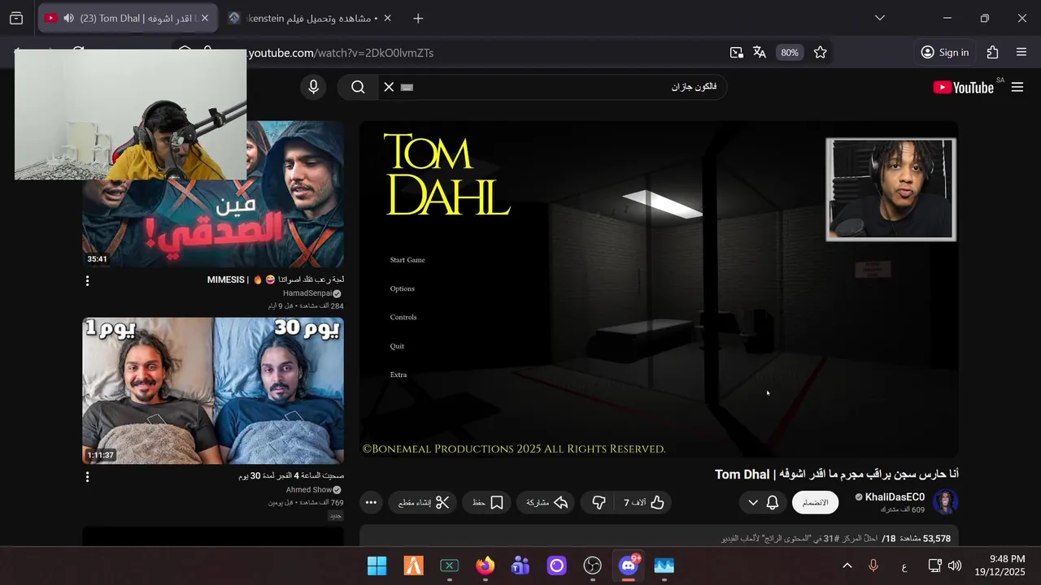Visit the Ahmed Show channel link
1041x585 pixels.
click(308, 490)
